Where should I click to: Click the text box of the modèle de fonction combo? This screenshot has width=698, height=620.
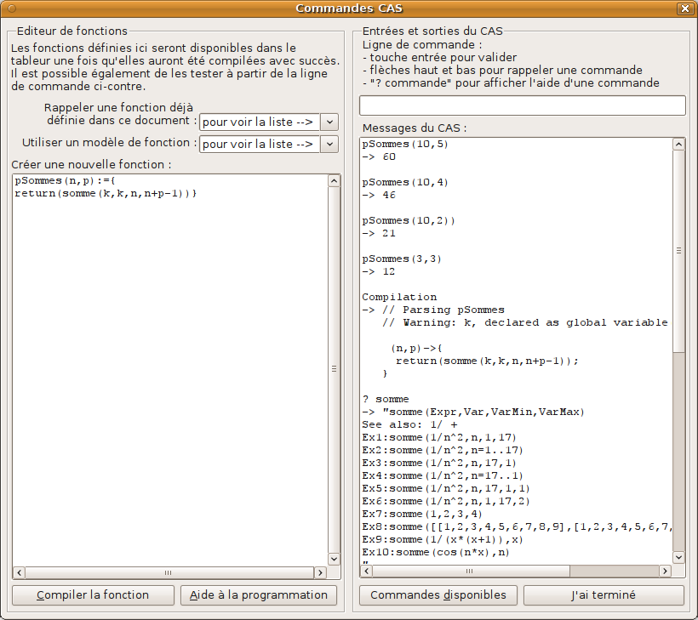pyautogui.click(x=260, y=145)
